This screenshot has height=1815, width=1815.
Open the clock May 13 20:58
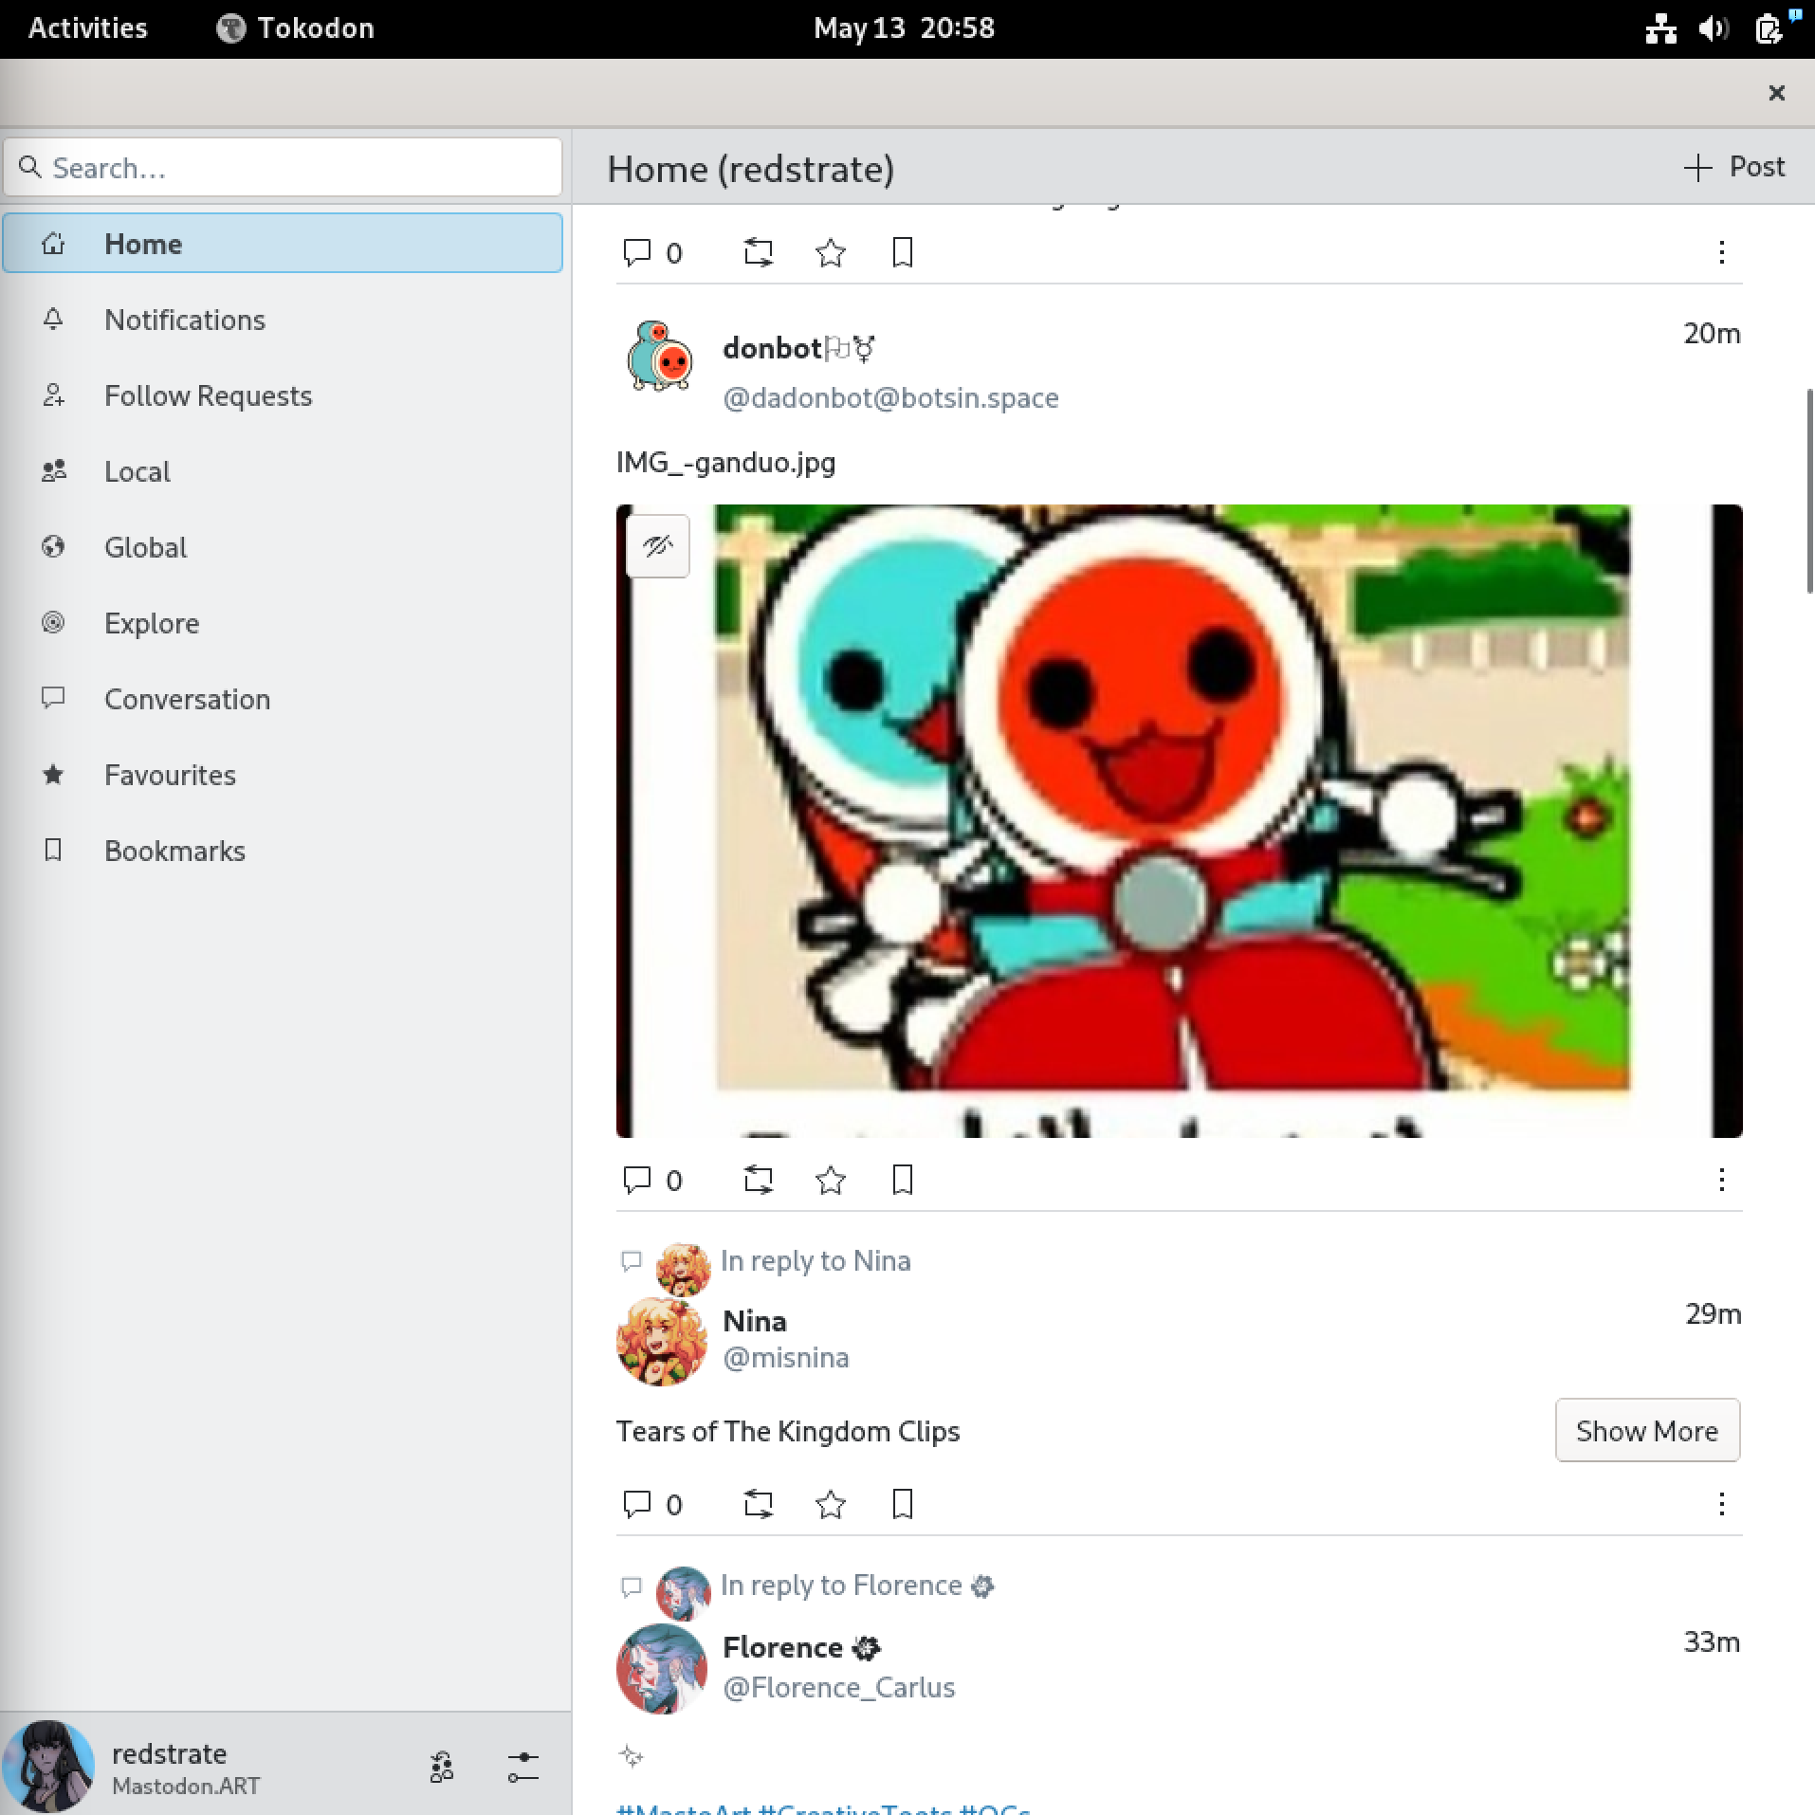click(x=904, y=28)
